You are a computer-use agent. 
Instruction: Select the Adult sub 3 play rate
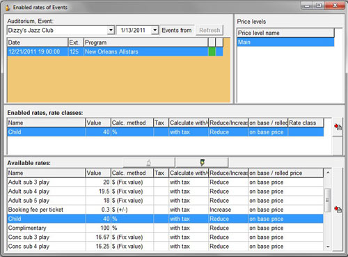165,182
